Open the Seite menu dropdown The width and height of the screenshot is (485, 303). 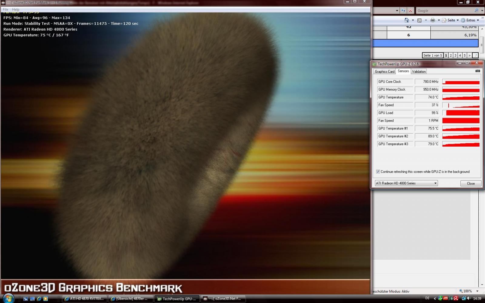tap(450, 20)
